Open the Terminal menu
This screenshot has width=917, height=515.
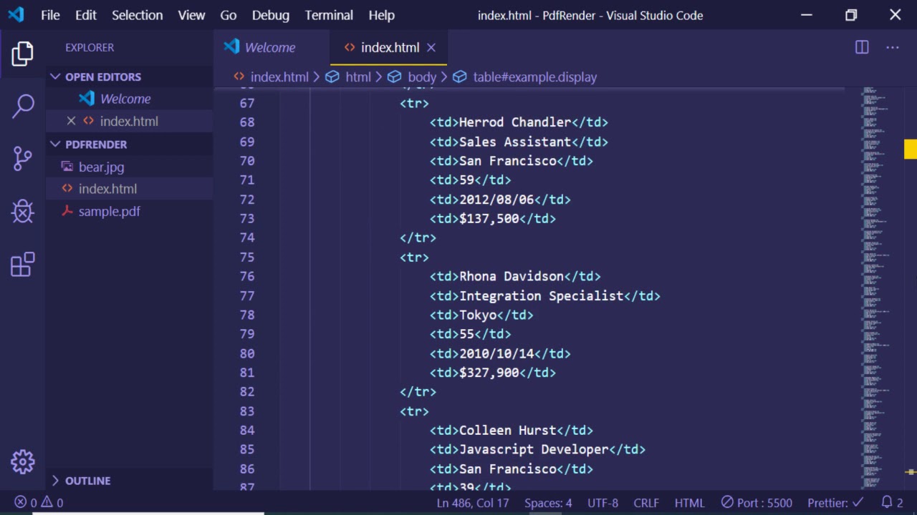pyautogui.click(x=328, y=15)
